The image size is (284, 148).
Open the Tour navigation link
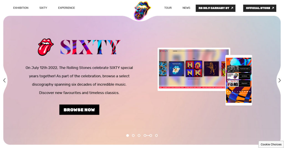[x=168, y=8]
